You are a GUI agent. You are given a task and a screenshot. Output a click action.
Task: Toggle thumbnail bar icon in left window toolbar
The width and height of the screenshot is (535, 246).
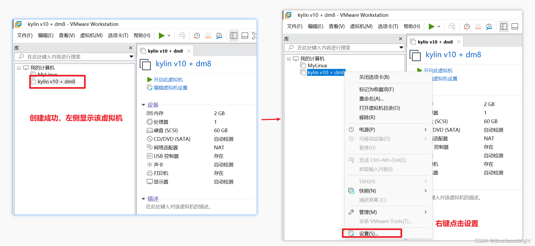[x=245, y=36]
